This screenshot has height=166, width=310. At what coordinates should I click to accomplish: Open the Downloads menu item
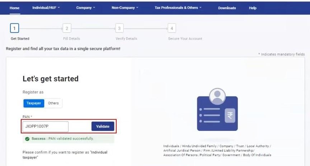click(227, 8)
